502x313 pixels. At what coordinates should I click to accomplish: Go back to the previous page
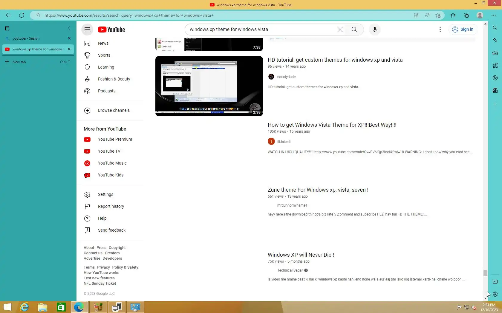8,15
